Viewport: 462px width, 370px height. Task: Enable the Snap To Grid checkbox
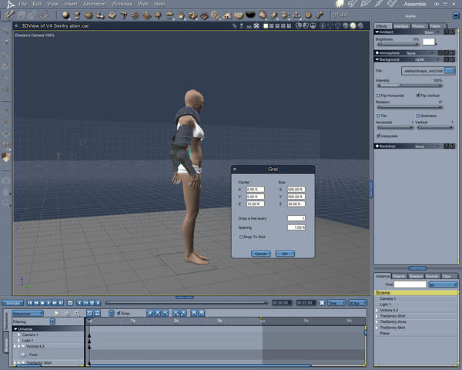coord(242,237)
